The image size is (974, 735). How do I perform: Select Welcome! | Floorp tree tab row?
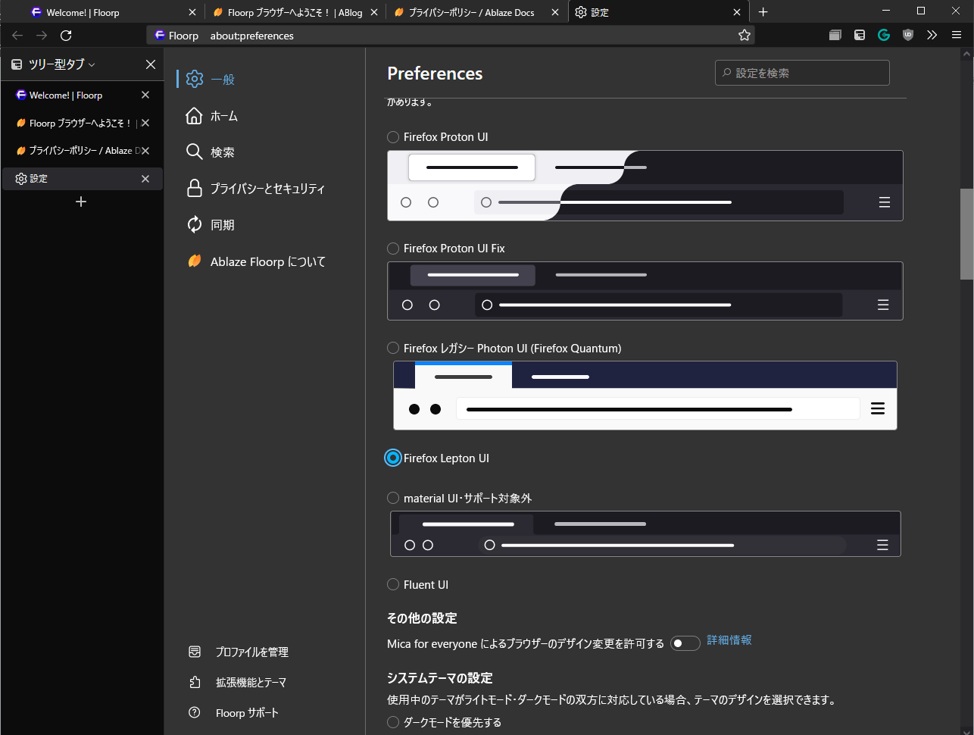pos(83,95)
